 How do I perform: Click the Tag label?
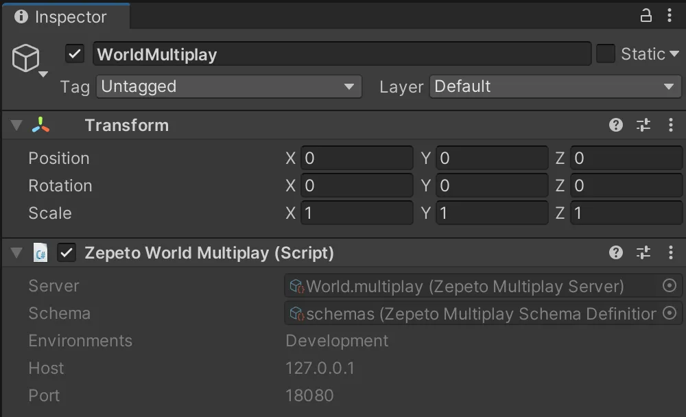click(x=75, y=86)
